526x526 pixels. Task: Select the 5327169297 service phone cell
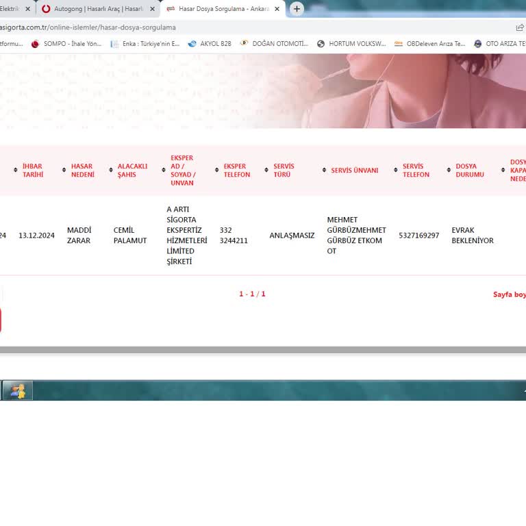pyautogui.click(x=419, y=236)
